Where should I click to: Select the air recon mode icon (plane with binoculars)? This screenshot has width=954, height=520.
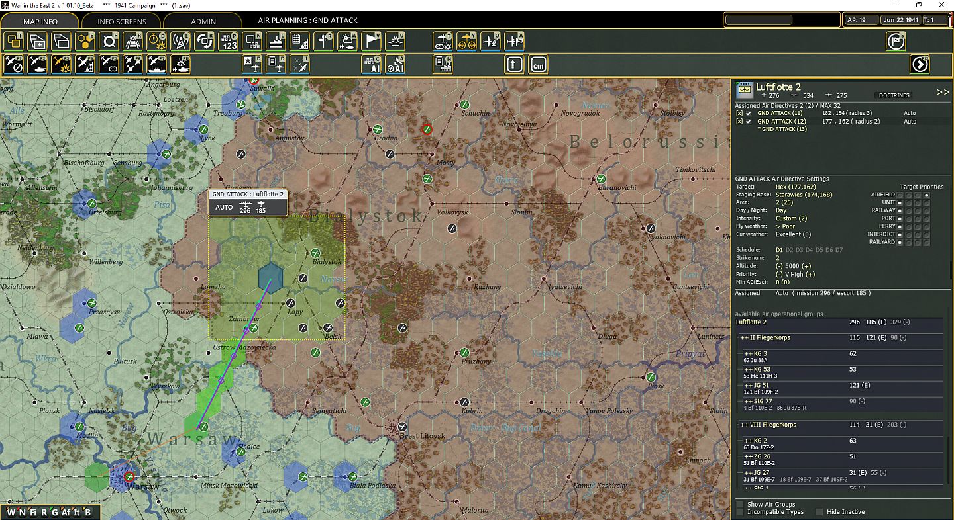click(109, 64)
